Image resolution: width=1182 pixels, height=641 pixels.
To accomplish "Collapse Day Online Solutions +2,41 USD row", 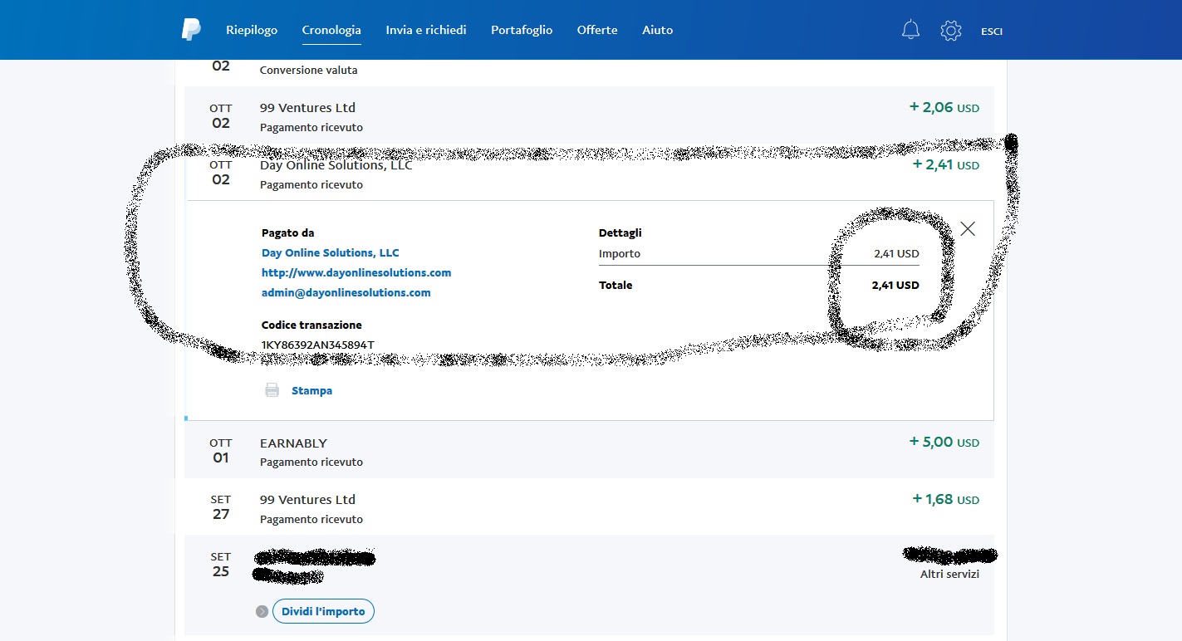I will click(589, 173).
